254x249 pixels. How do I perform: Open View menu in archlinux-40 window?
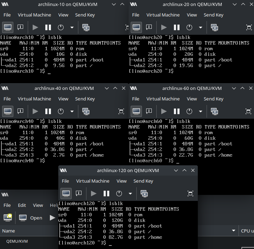63,99
